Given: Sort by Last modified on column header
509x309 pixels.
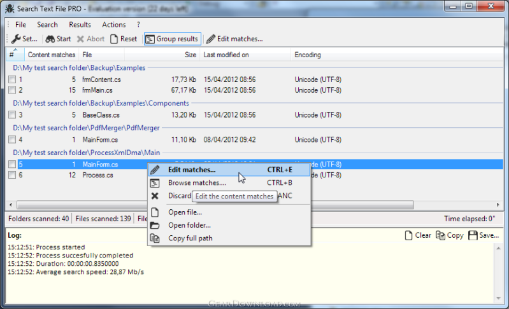Looking at the screenshot, I should coord(245,55).
